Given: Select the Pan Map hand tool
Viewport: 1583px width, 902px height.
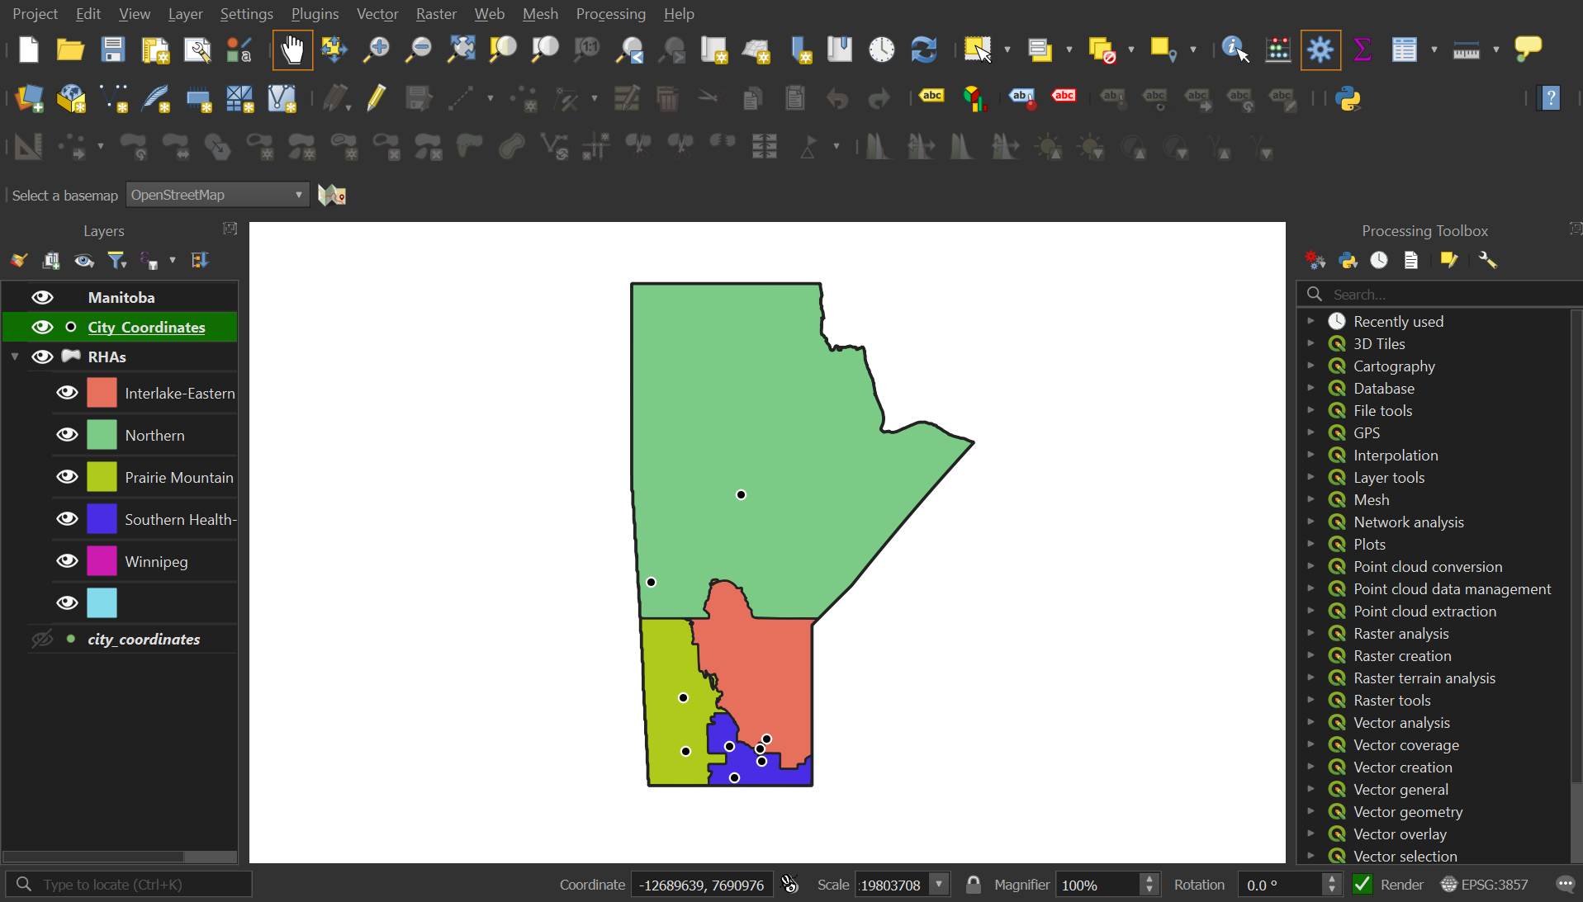Looking at the screenshot, I should click(292, 50).
